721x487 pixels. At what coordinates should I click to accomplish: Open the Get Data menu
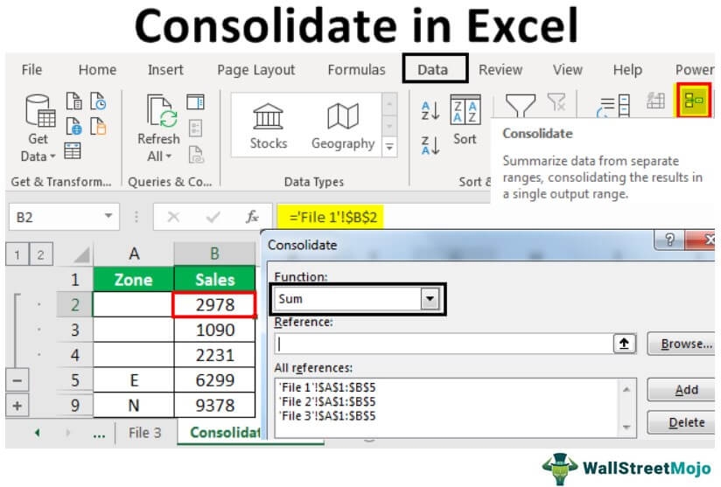pos(38,129)
